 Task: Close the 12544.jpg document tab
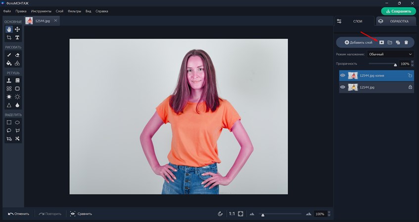(55, 21)
